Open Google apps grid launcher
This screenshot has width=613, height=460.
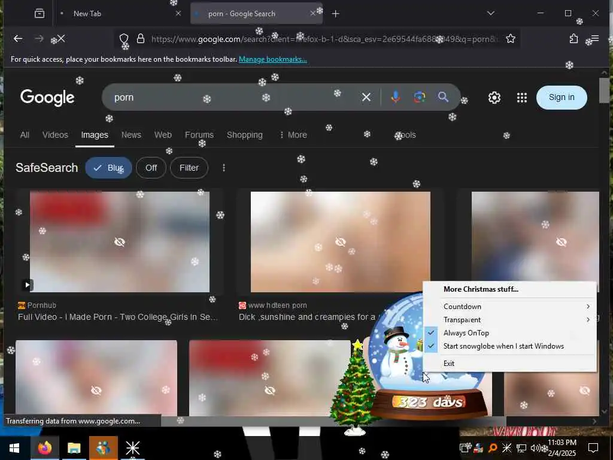pos(522,98)
